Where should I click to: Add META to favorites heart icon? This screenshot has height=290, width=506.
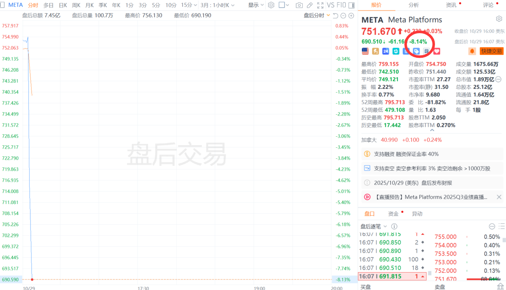click(x=437, y=51)
